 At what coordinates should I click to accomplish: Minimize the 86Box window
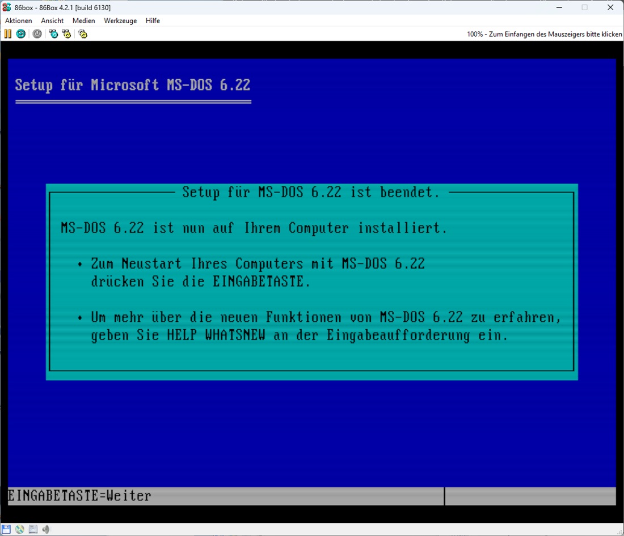click(x=558, y=7)
